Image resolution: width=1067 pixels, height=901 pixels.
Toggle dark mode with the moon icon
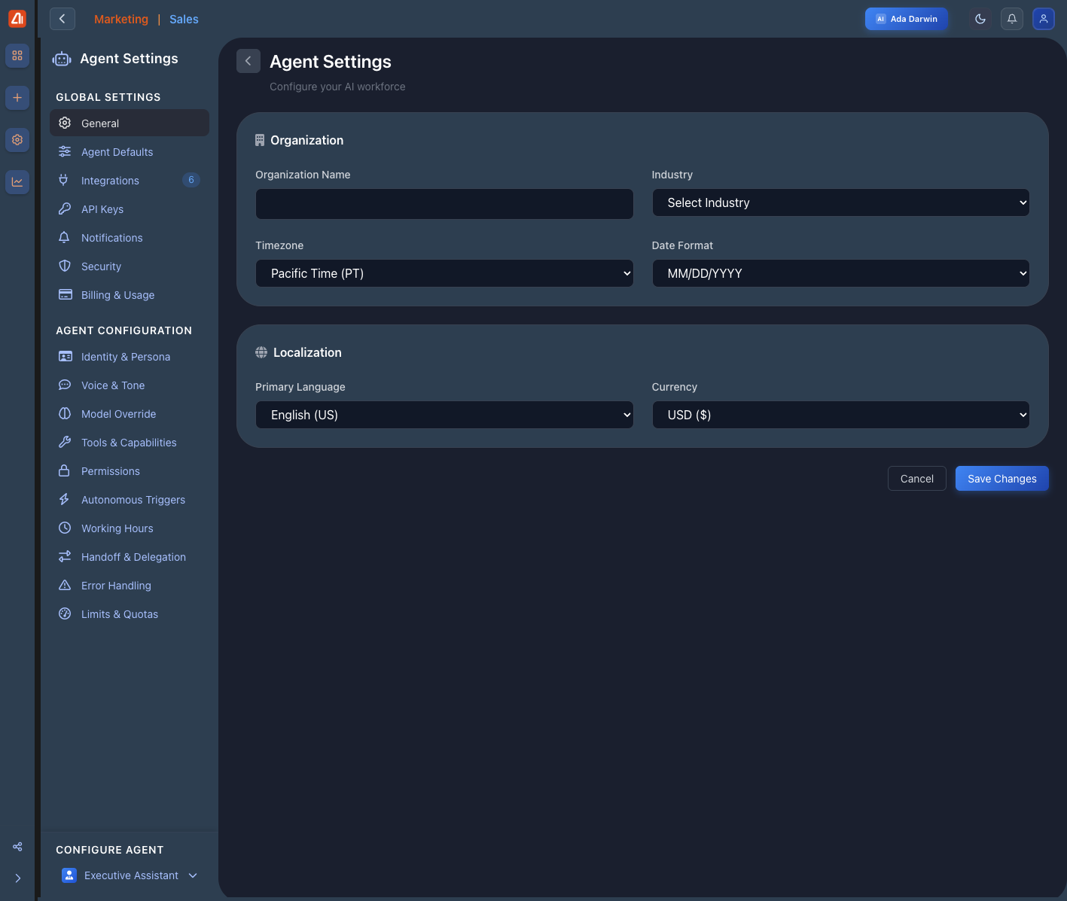coord(980,19)
